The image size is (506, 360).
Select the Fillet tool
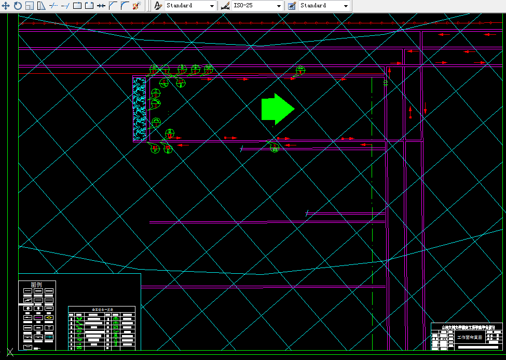point(125,6)
